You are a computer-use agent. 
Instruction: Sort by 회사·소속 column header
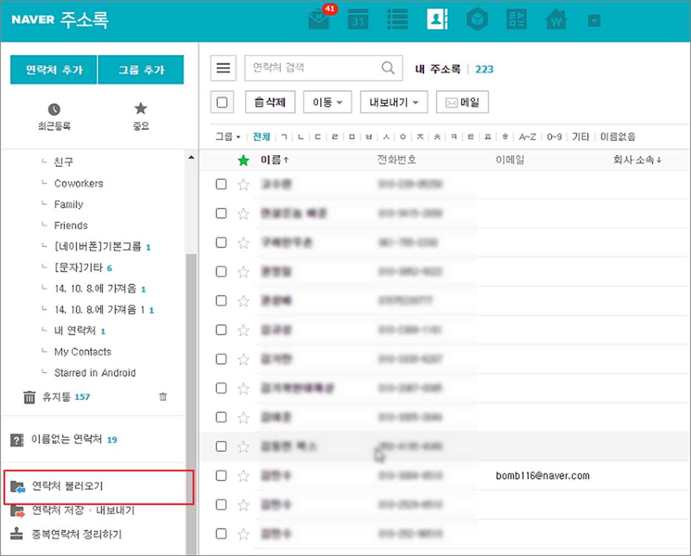[x=637, y=160]
